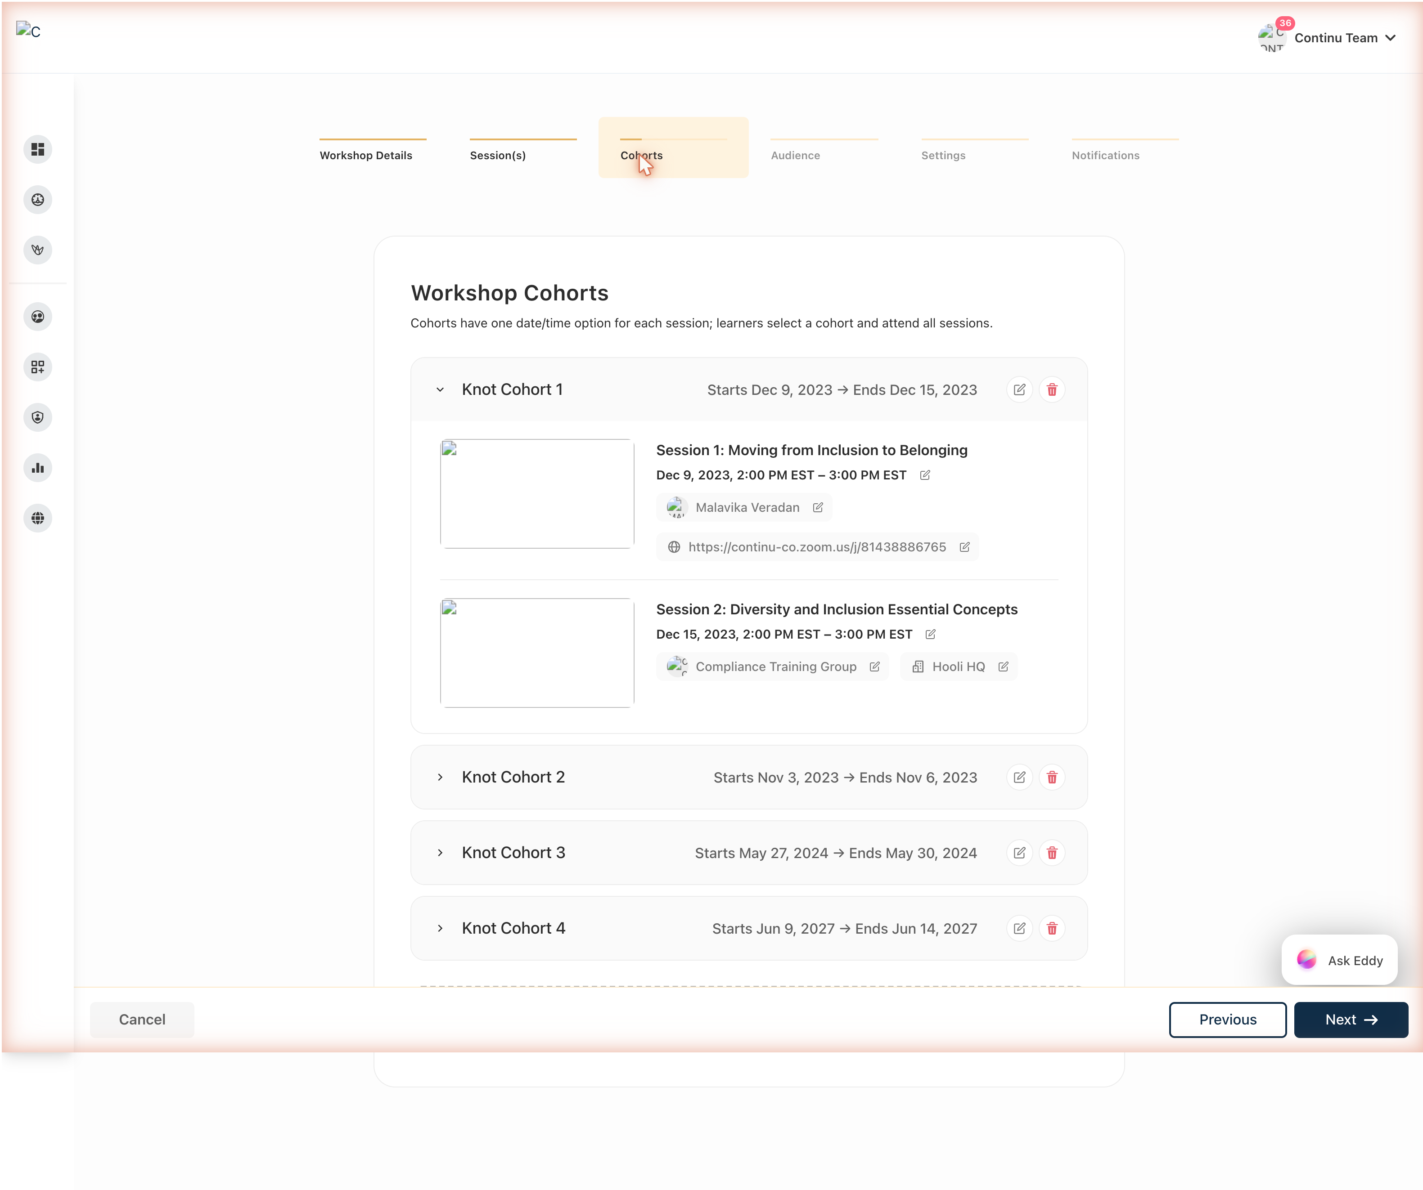Expand Knot Cohort 4
This screenshot has height=1190, width=1423.
(x=441, y=928)
